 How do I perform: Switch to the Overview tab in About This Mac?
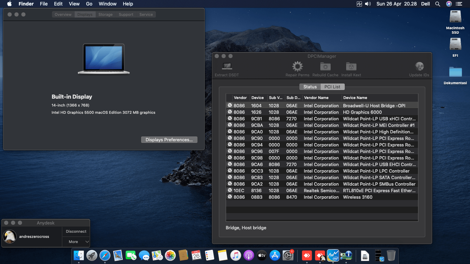pyautogui.click(x=63, y=14)
